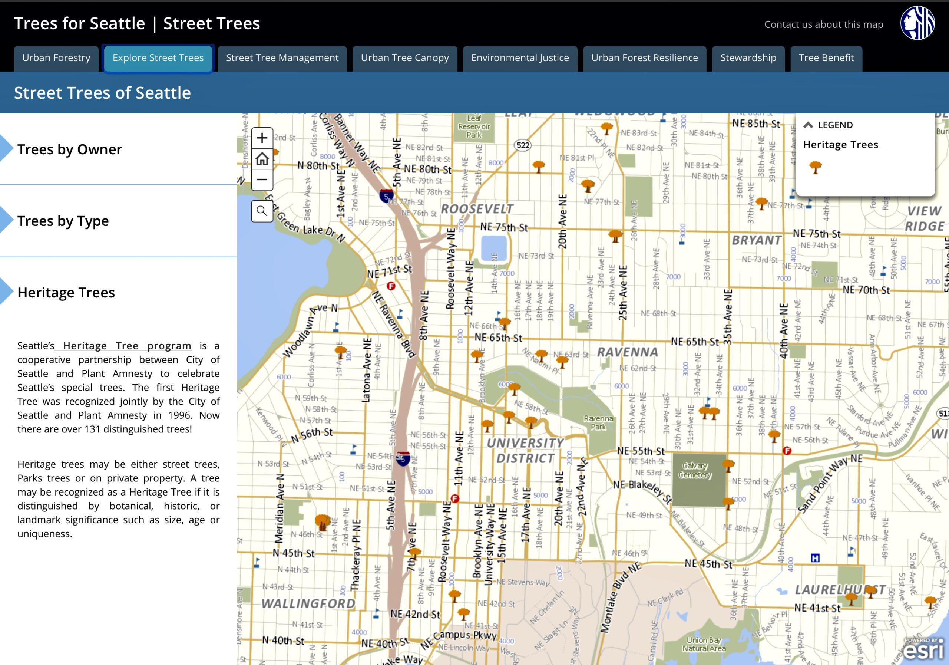Open the map search magnifier tool
The width and height of the screenshot is (949, 665).
pos(262,211)
